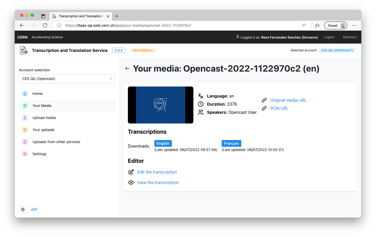Open the CES QA (Opencast) account dropdown

coord(67,79)
